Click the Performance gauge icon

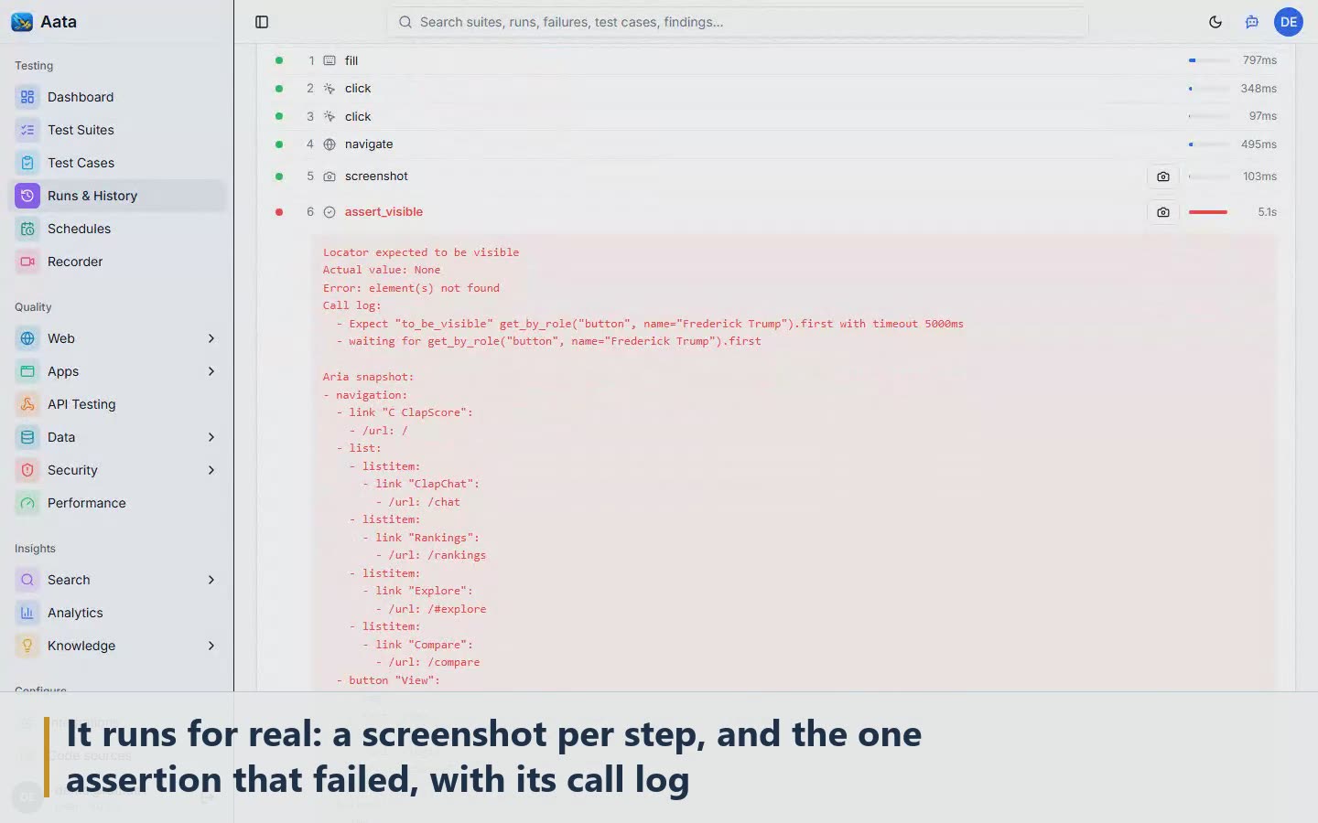coord(27,503)
